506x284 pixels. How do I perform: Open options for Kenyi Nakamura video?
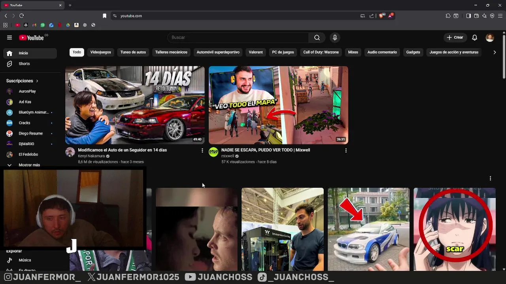point(202,150)
